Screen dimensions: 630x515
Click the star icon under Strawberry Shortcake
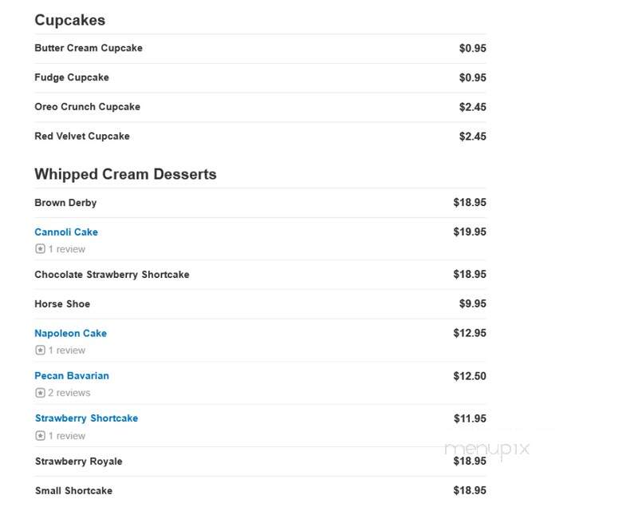(x=40, y=436)
